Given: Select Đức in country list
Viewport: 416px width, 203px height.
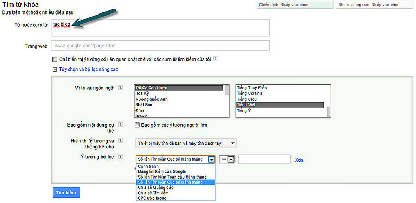Looking at the screenshot, I should point(179,111).
